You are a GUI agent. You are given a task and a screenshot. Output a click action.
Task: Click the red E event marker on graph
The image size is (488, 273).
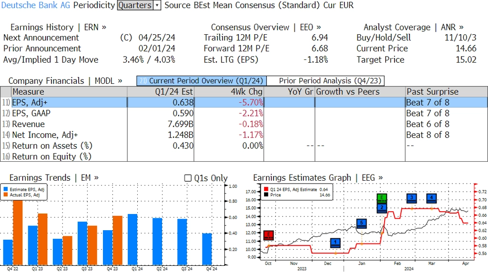[269, 235]
